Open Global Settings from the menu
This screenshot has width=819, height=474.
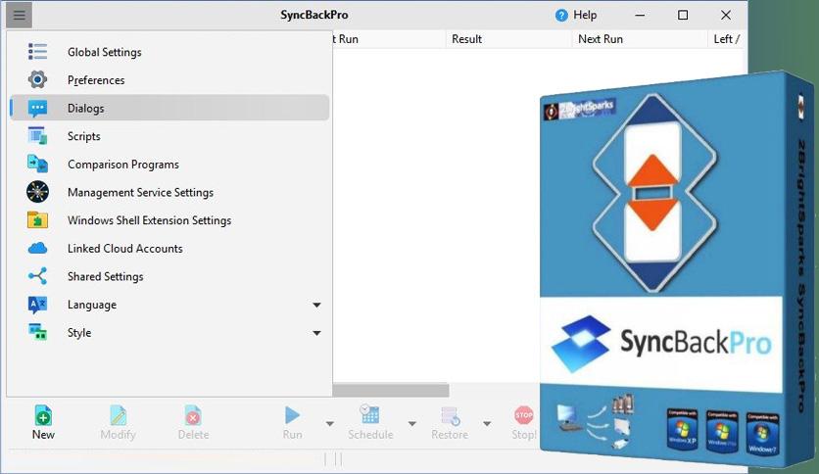coord(104,52)
